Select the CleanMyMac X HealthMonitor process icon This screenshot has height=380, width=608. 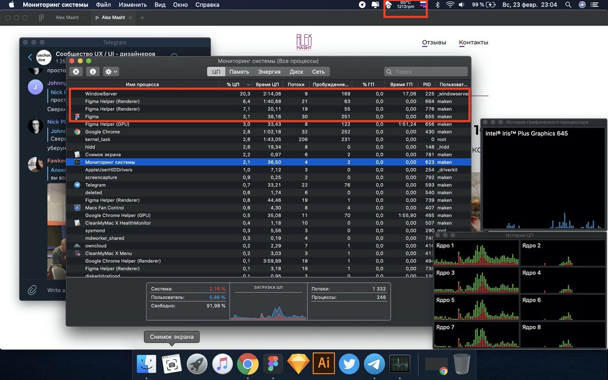(77, 223)
